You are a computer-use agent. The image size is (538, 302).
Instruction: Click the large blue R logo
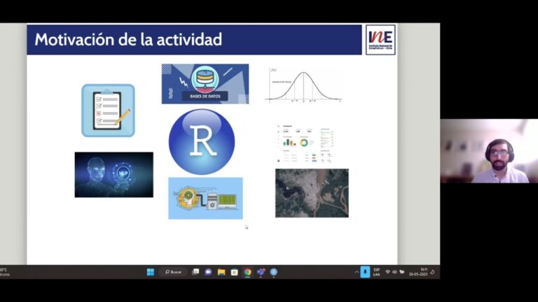pos(202,142)
